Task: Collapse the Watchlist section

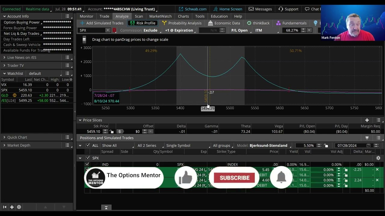Action: (4, 73)
